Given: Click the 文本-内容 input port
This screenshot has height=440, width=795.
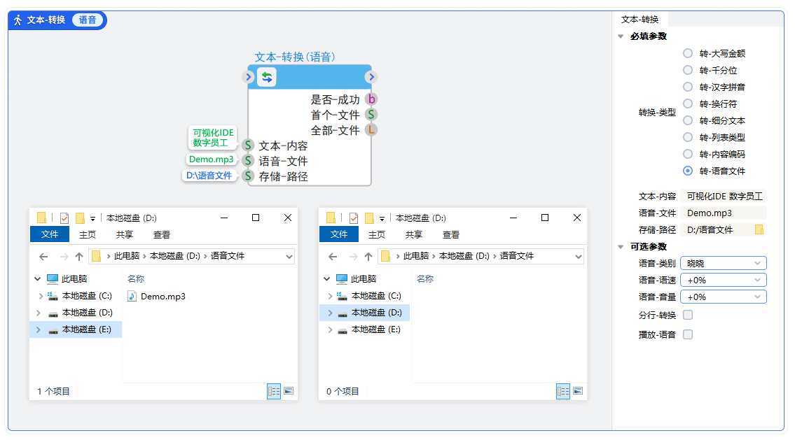Looking at the screenshot, I should [248, 146].
